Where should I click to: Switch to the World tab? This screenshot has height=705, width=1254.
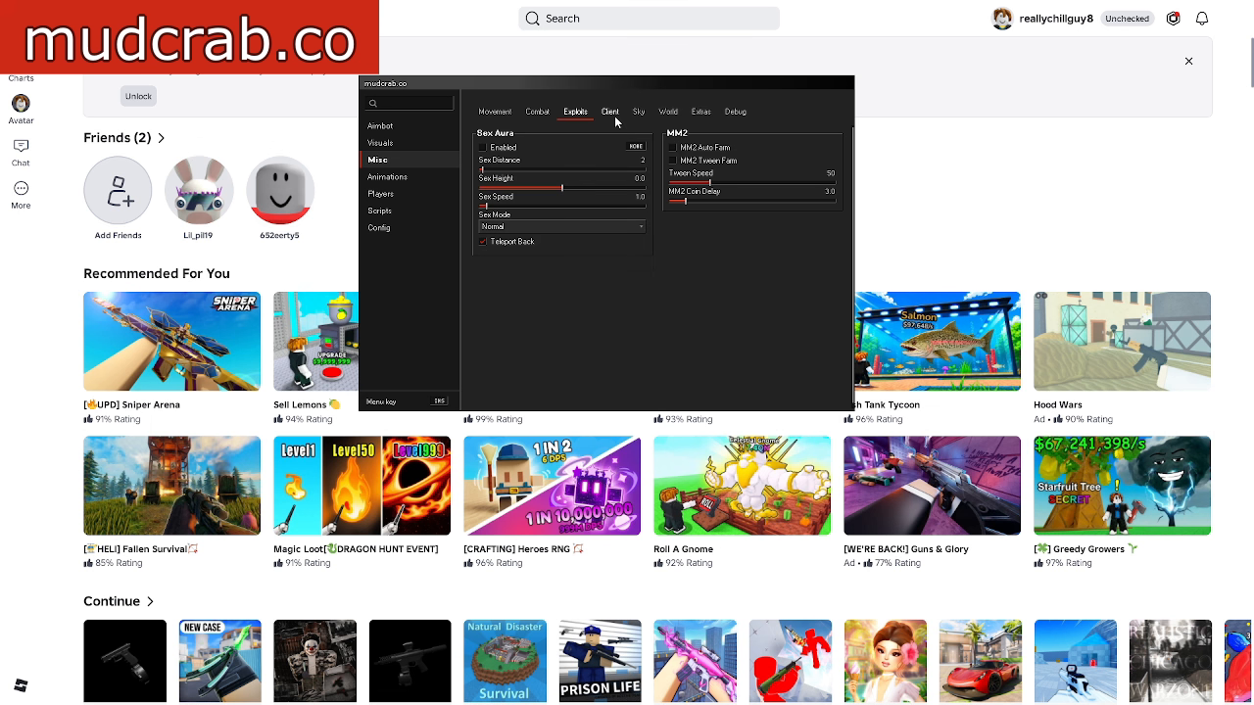click(x=668, y=112)
